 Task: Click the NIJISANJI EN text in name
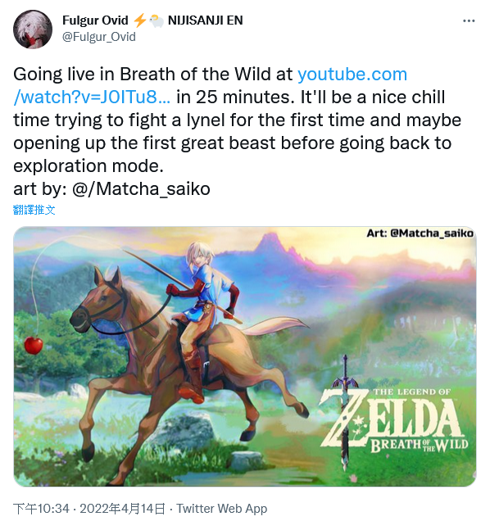206,20
